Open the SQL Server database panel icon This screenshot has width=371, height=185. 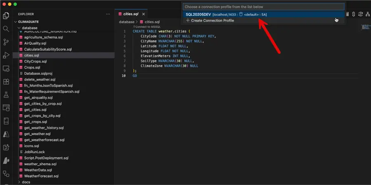tap(6, 108)
